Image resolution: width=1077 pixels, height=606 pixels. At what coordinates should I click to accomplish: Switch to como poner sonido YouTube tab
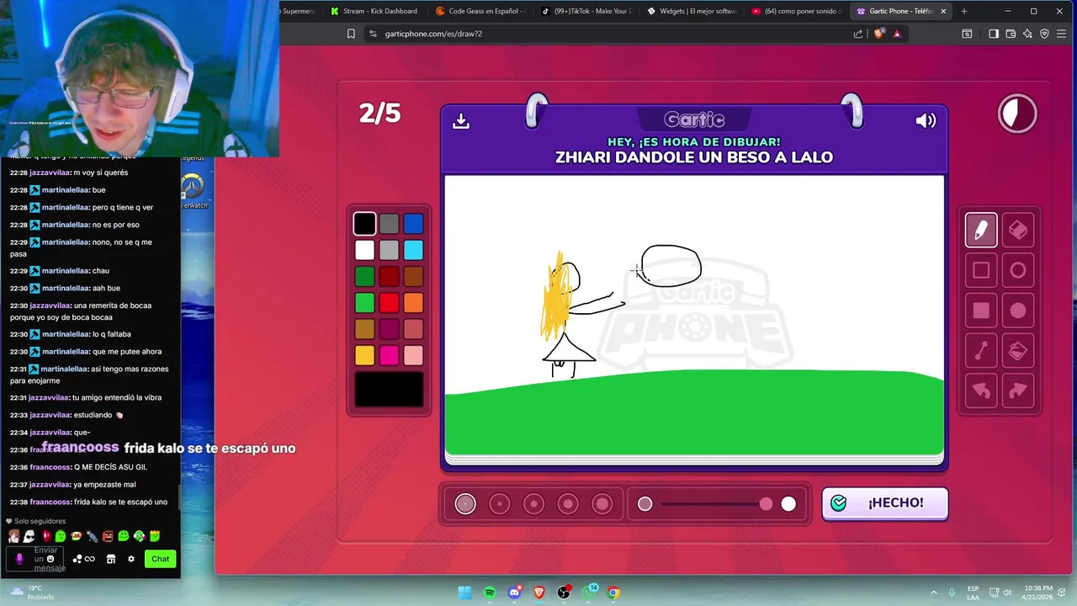pyautogui.click(x=797, y=11)
